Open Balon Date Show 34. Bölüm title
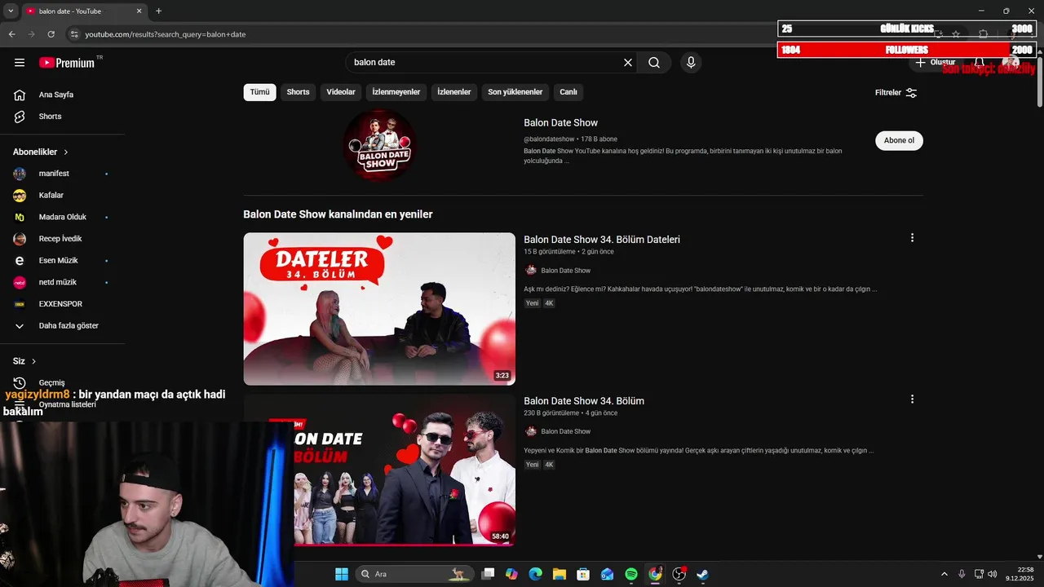Image resolution: width=1044 pixels, height=587 pixels. pyautogui.click(x=584, y=401)
